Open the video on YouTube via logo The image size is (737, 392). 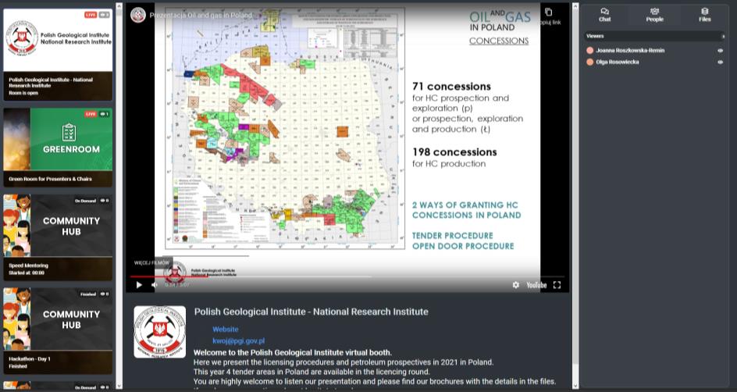536,285
